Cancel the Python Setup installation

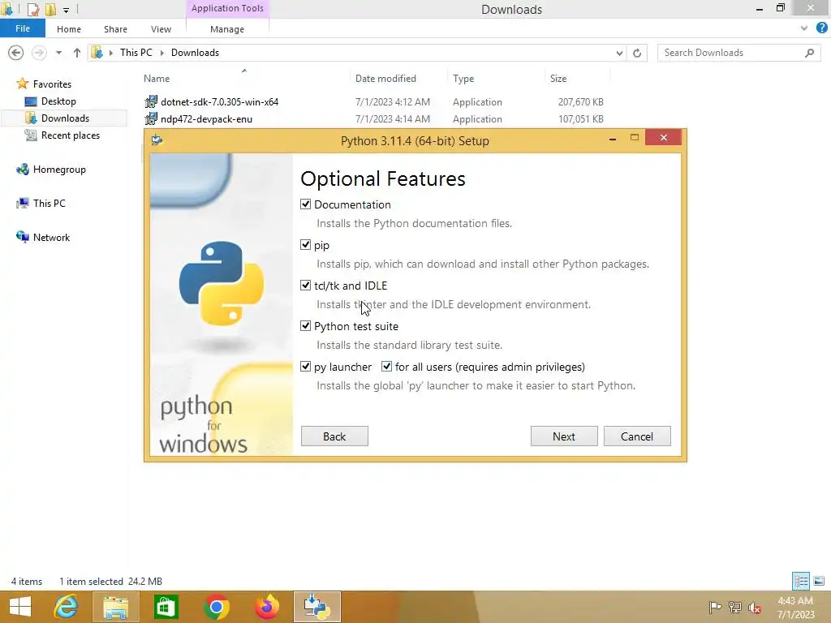[x=637, y=436]
